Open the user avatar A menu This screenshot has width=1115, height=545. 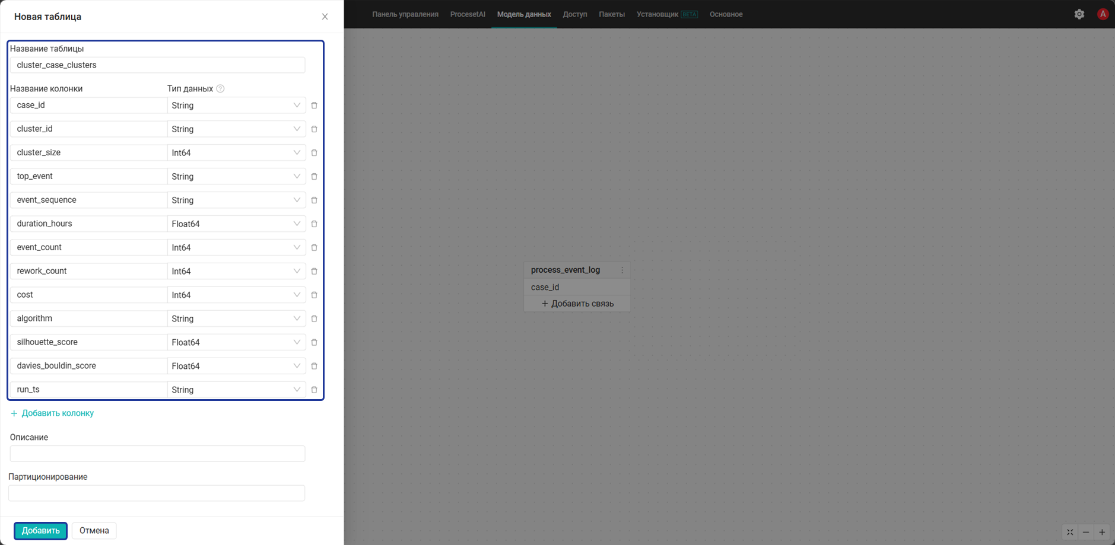(x=1103, y=14)
